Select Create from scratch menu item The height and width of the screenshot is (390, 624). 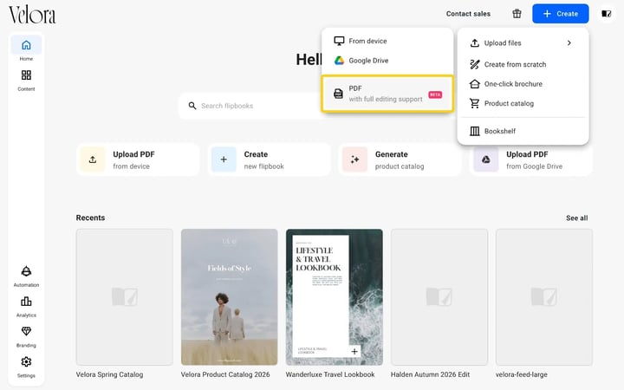coord(523,64)
